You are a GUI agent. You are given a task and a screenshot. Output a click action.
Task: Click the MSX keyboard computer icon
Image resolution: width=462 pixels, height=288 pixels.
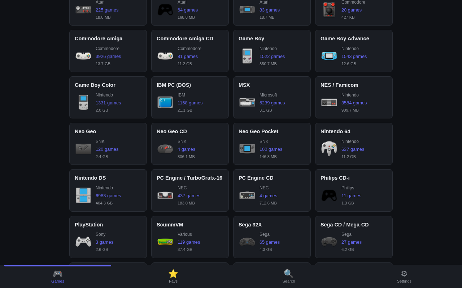[x=247, y=102]
